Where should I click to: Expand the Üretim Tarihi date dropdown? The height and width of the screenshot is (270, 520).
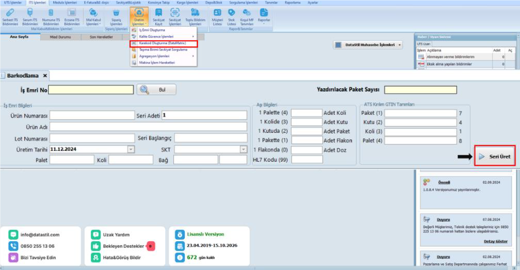coord(131,149)
